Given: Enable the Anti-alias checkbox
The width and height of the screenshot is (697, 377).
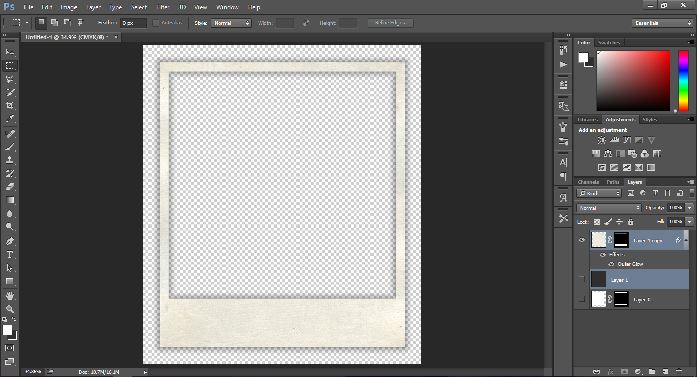Looking at the screenshot, I should click(x=156, y=23).
